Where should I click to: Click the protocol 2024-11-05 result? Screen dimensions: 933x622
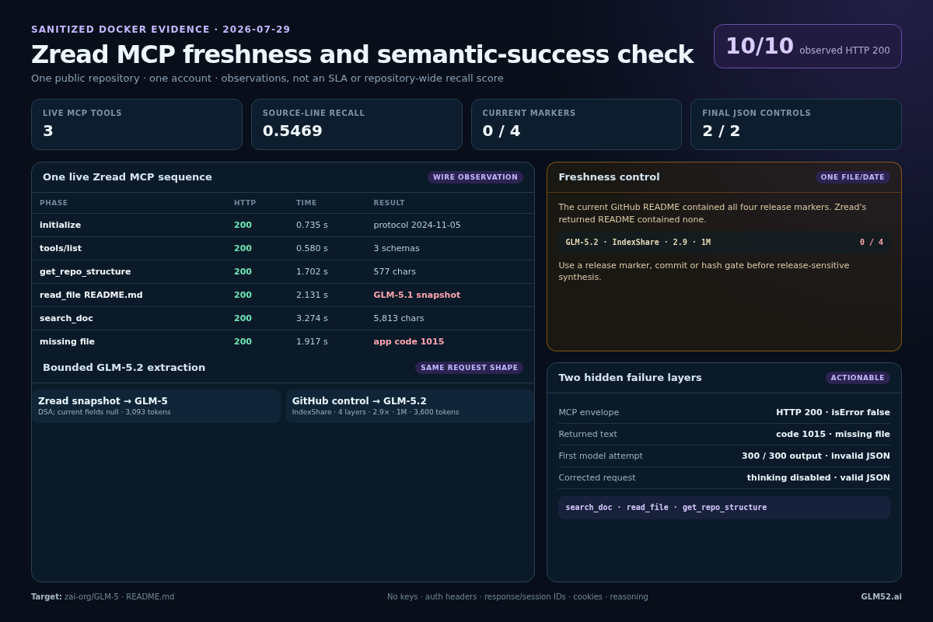coord(417,225)
